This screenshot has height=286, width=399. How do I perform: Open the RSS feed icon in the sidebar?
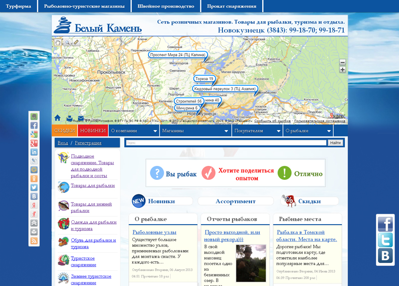click(34, 241)
